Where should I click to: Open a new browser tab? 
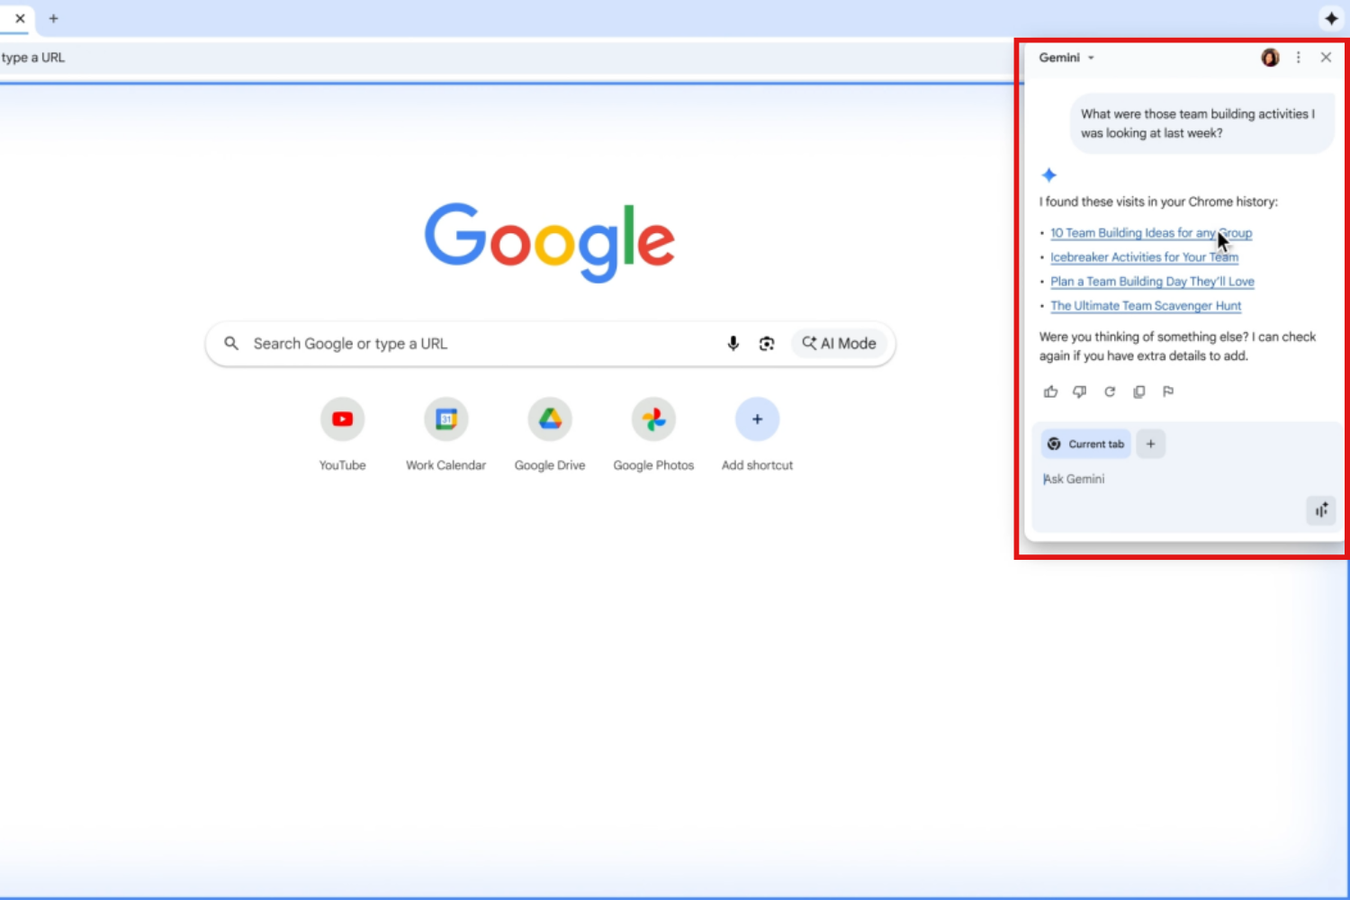coord(53,18)
